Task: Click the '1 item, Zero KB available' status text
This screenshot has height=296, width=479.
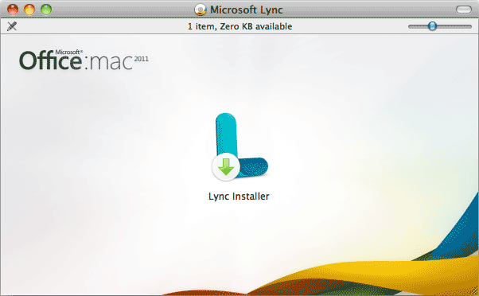Action: [240, 26]
